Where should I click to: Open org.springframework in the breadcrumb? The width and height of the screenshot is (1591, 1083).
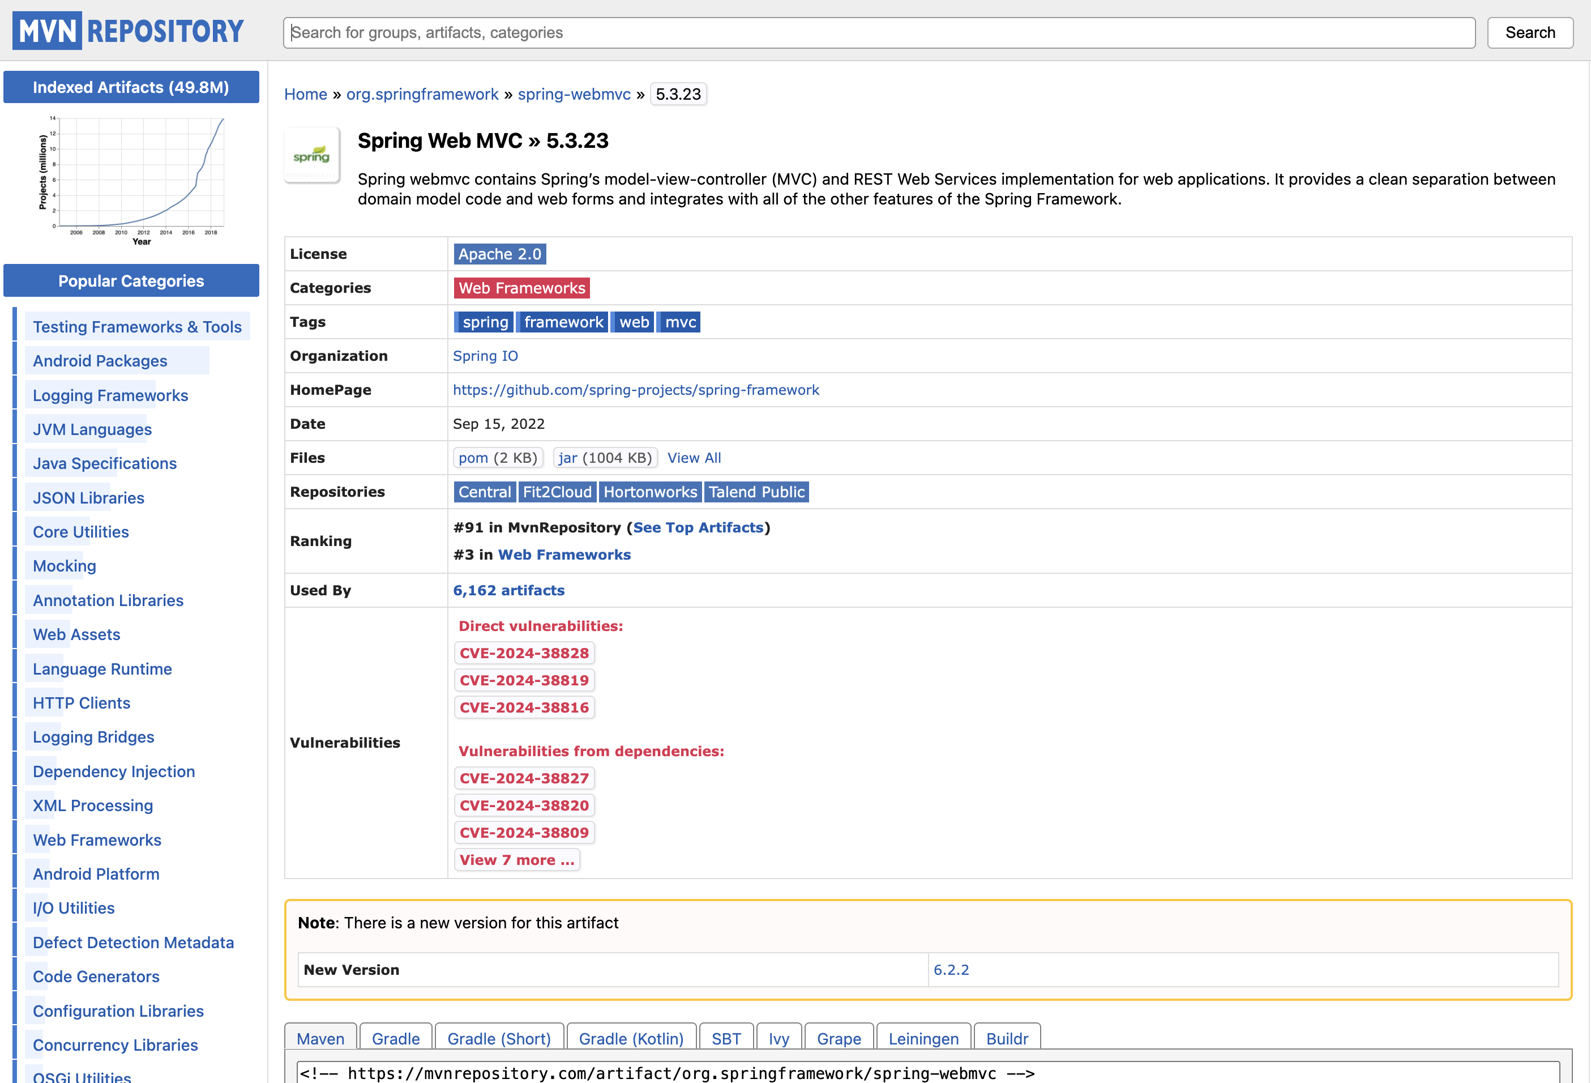[x=422, y=95]
